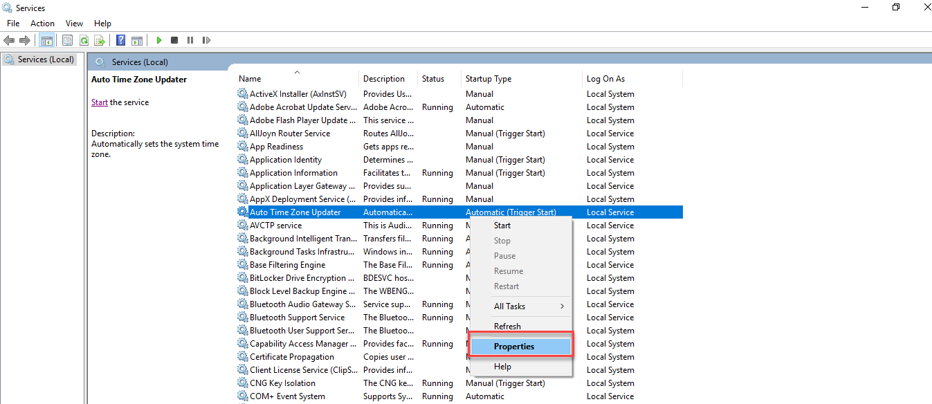The height and width of the screenshot is (404, 932).
Task: Click the Start service green play icon
Action: [x=158, y=39]
